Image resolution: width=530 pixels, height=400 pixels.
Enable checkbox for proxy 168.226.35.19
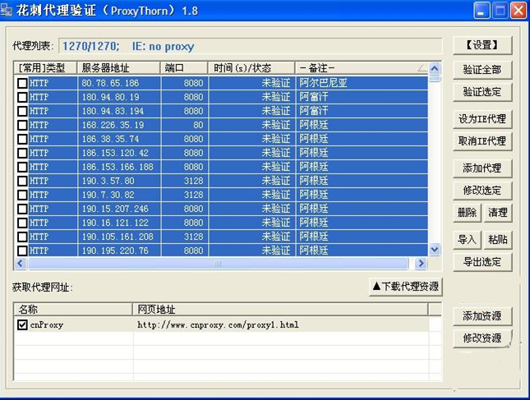pos(22,125)
